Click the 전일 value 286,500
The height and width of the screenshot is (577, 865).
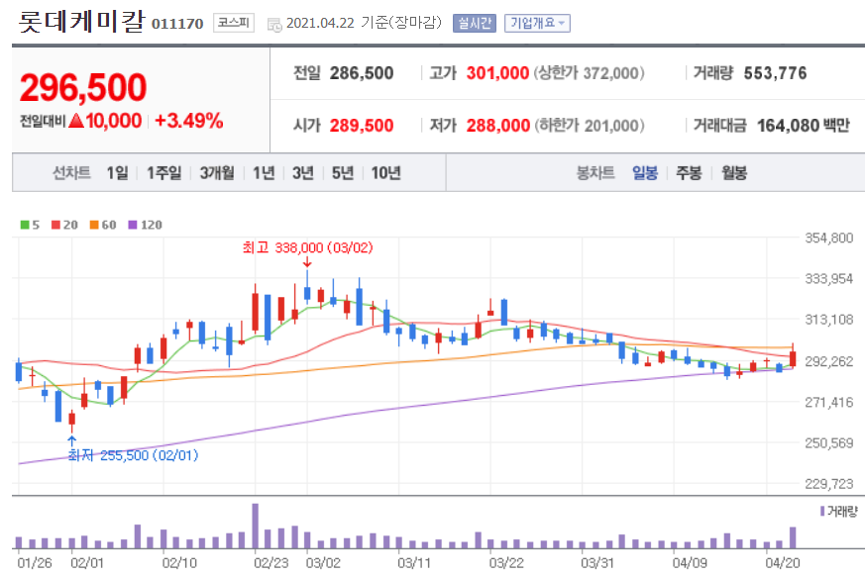[x=362, y=73]
